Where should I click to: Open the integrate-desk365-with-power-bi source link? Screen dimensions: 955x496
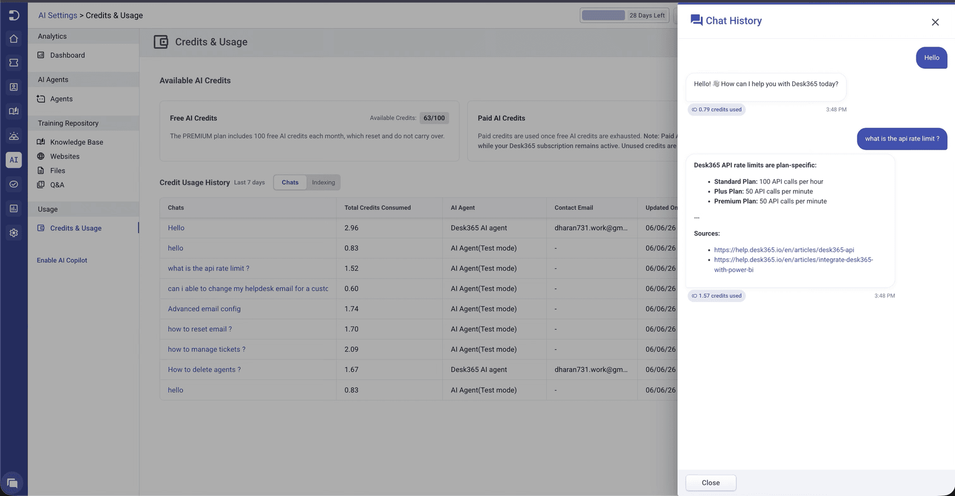tap(794, 264)
